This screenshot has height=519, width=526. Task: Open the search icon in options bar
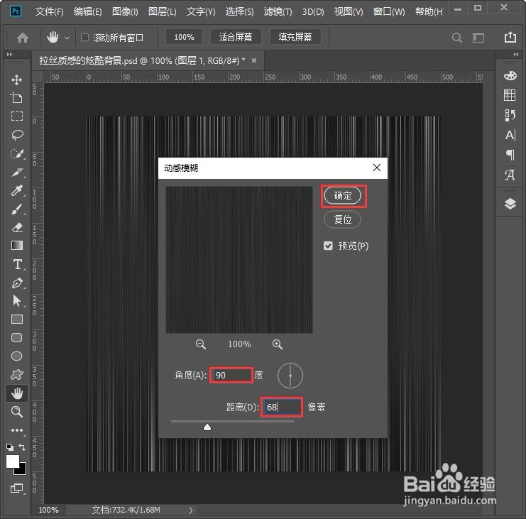(457, 38)
